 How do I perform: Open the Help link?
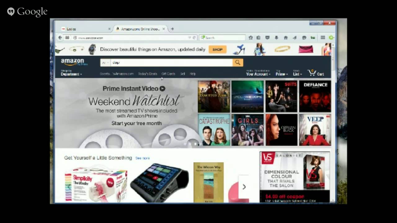coord(193,74)
